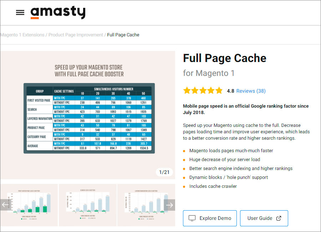Click the external link icon in User Guide
The width and height of the screenshot is (321, 232).
coord(279,218)
